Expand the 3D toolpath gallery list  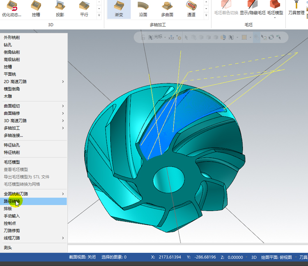tap(99, 15)
